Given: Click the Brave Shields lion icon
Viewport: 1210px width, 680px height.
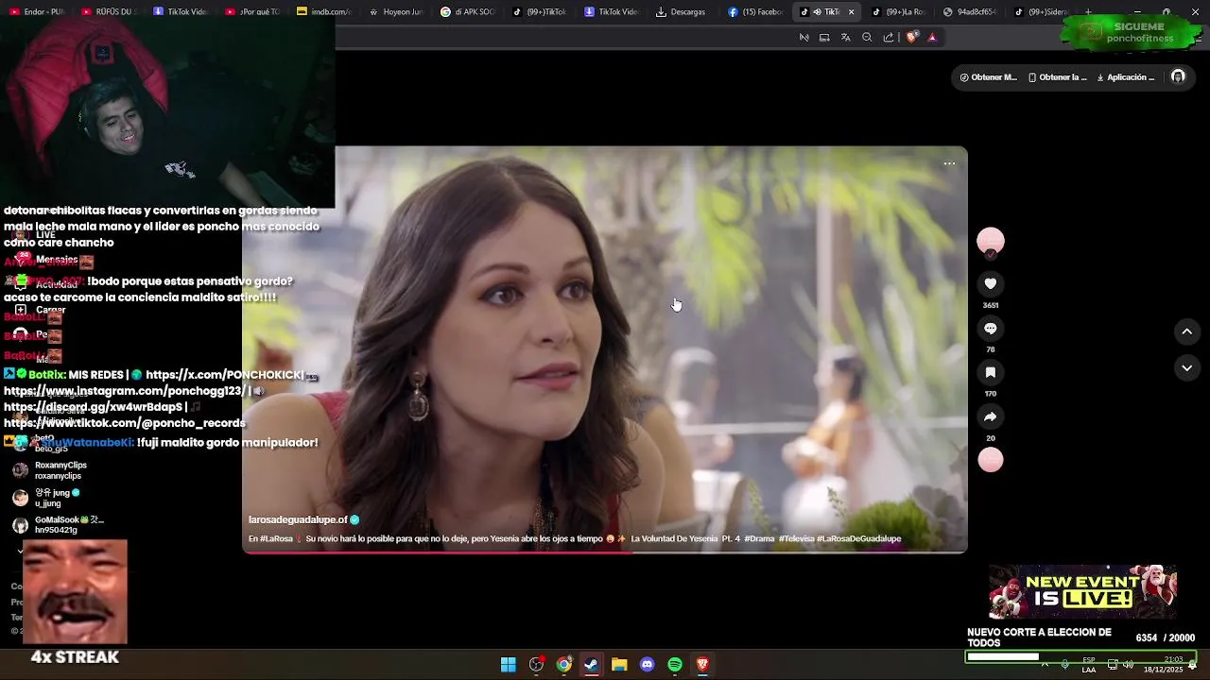Looking at the screenshot, I should (x=911, y=37).
